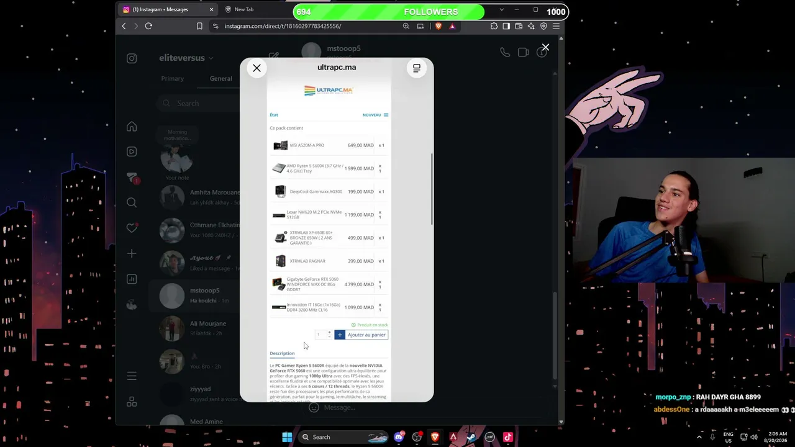The width and height of the screenshot is (795, 447).
Task: Toggle the browser sidebar panel
Action: (506, 26)
